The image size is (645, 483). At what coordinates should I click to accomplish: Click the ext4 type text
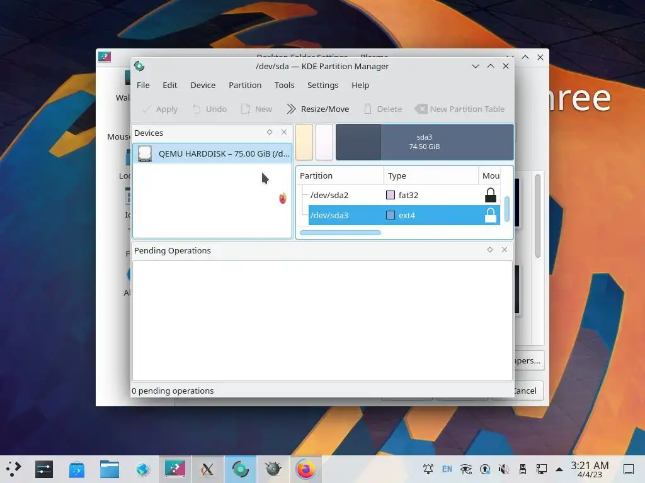tap(407, 215)
